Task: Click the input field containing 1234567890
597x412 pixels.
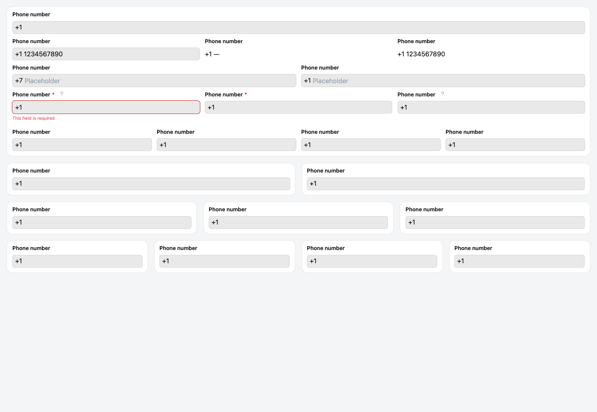Action: 106,54
